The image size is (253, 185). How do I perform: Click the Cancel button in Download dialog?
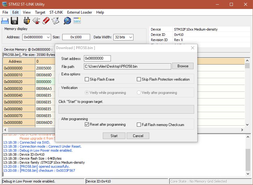point(138,136)
